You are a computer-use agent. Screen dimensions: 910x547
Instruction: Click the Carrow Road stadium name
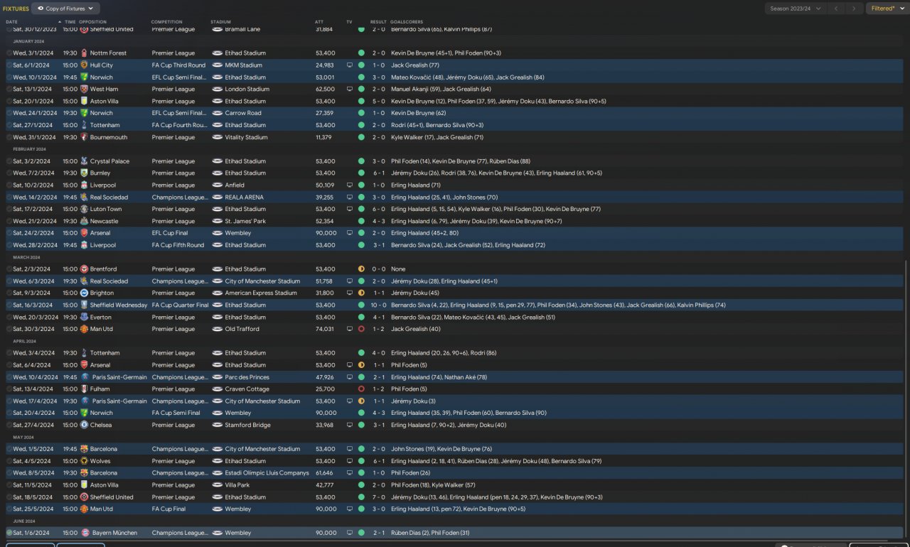click(x=243, y=114)
